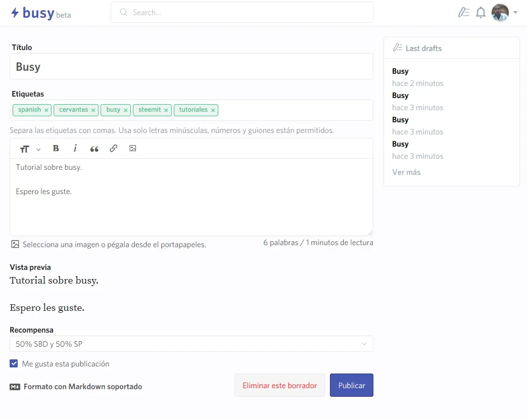Open the write post pencil icon in header

[x=464, y=13]
